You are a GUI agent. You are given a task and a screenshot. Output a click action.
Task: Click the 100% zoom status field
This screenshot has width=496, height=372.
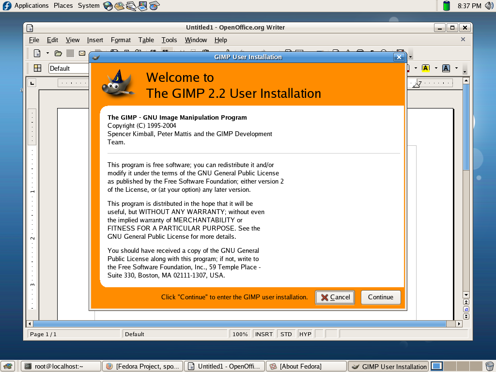240,334
